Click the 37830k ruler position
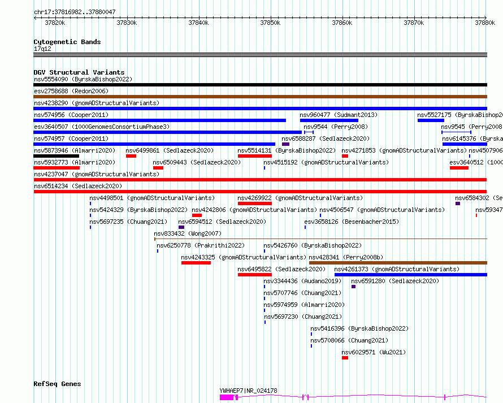Viewport: 503px width, 403px height. tap(127, 23)
